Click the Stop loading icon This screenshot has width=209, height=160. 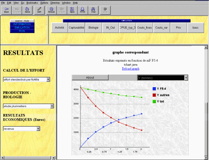coord(105,10)
